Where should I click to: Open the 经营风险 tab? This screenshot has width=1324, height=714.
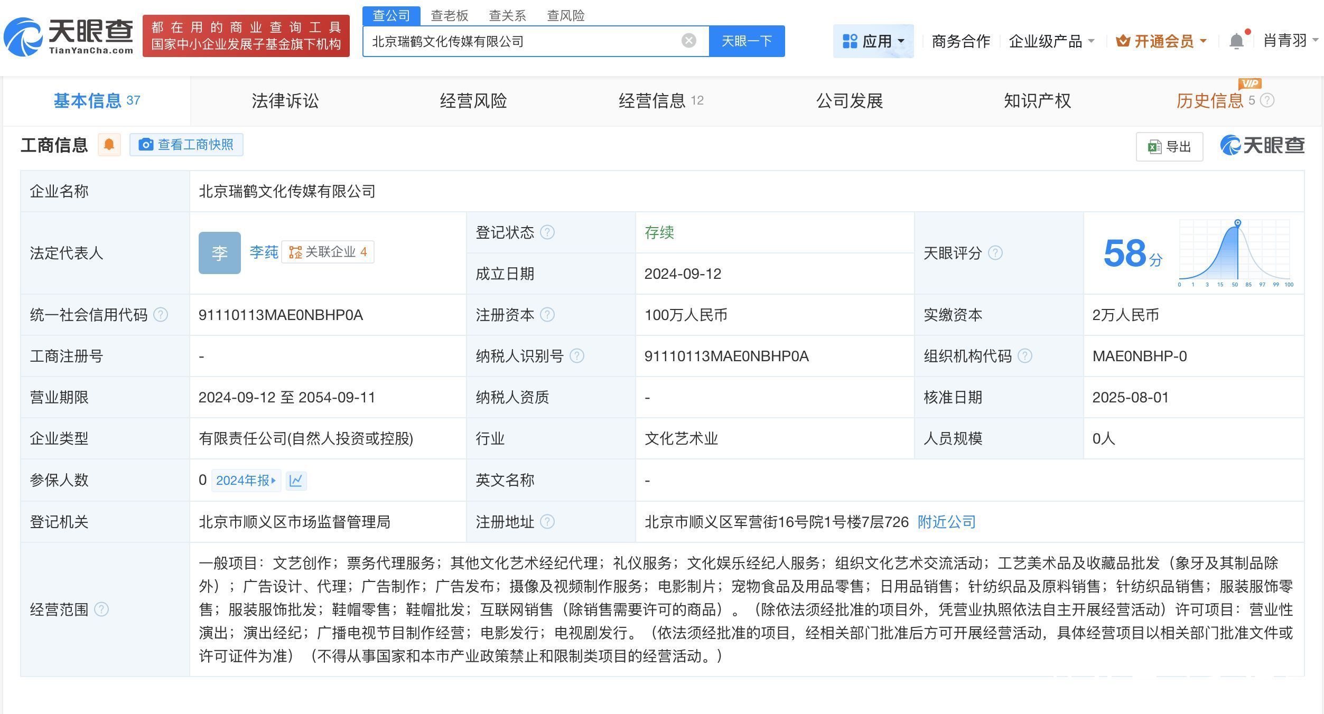click(473, 100)
